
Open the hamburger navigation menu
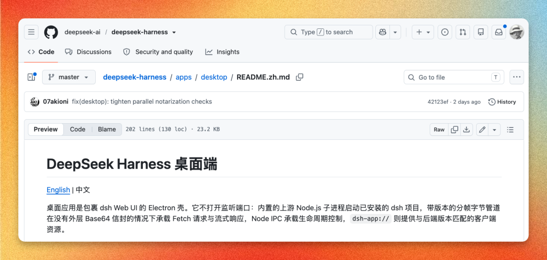31,32
